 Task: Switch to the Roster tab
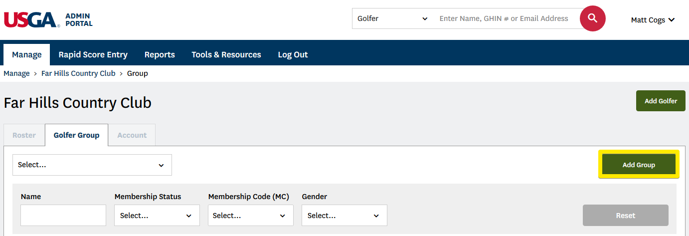coord(24,135)
